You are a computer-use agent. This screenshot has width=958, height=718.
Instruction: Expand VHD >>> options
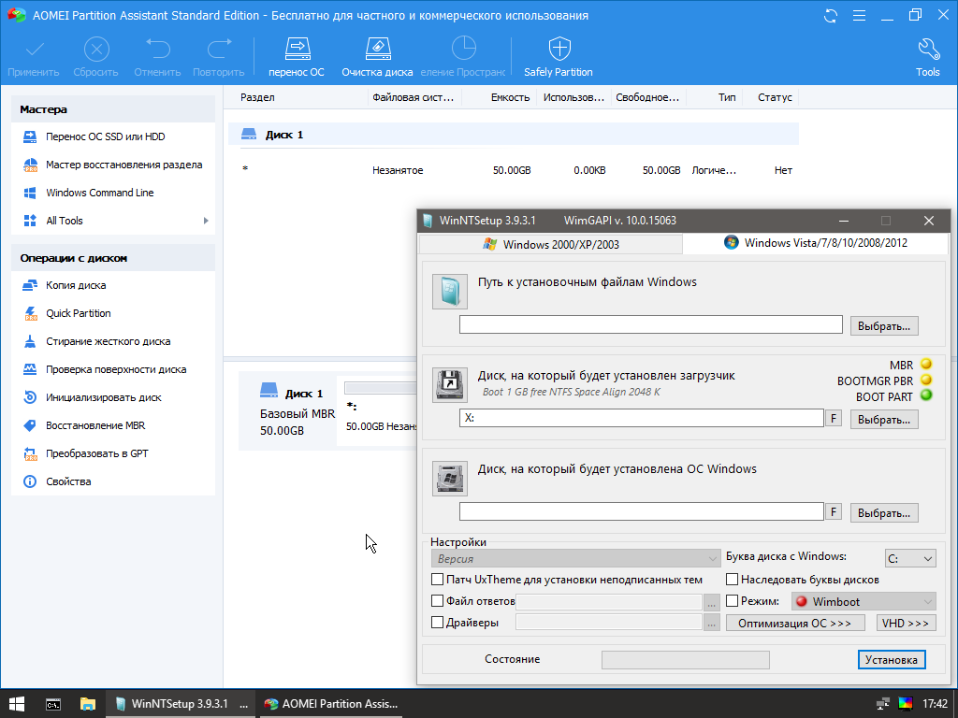click(x=906, y=624)
